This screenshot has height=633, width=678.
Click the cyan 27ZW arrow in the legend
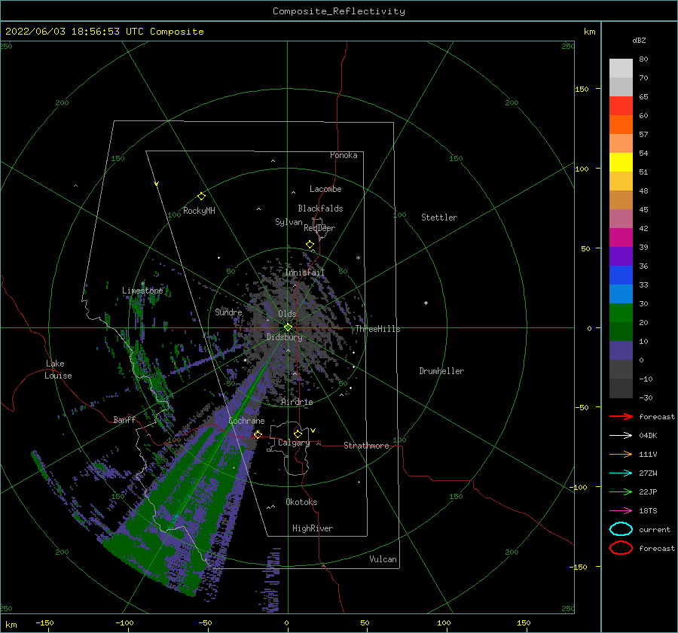pyautogui.click(x=621, y=473)
